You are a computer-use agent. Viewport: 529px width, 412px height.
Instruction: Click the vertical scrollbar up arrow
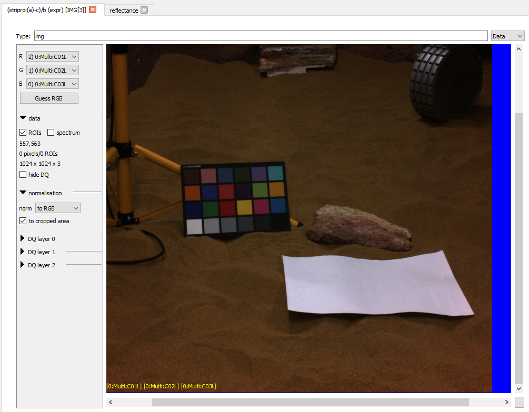pyautogui.click(x=519, y=49)
